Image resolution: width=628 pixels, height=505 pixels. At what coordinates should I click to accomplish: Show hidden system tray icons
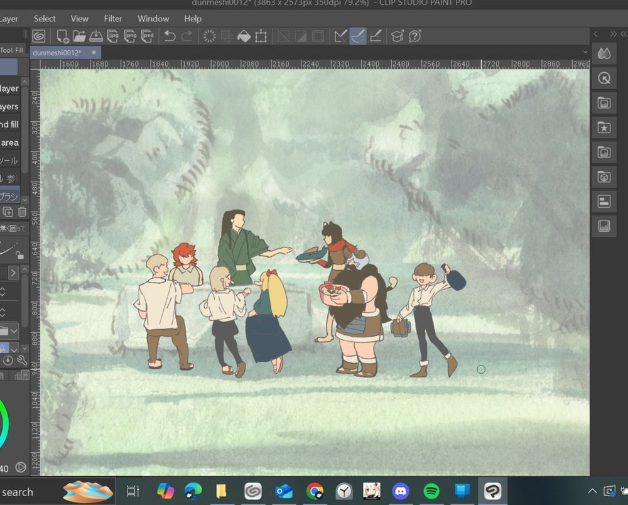[592, 491]
